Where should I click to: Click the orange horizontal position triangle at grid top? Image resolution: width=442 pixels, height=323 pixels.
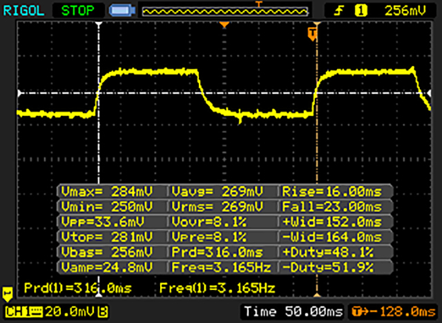tap(224, 25)
